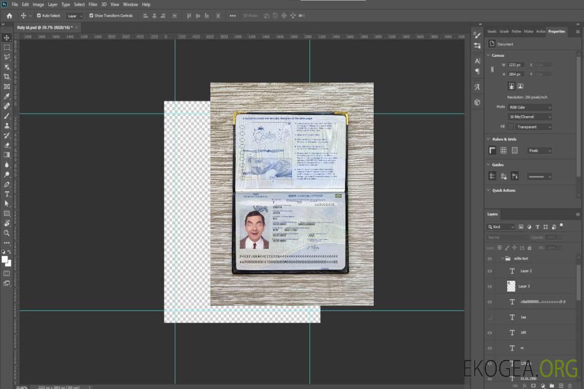Select the Horizontal Type tool

click(x=7, y=194)
